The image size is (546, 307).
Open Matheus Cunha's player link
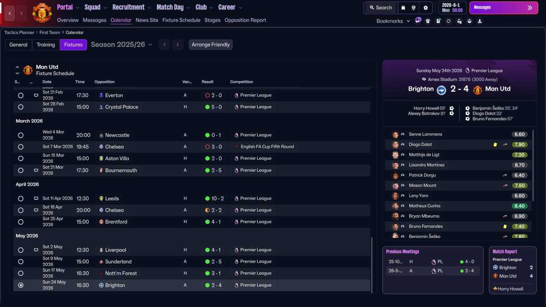pyautogui.click(x=425, y=206)
